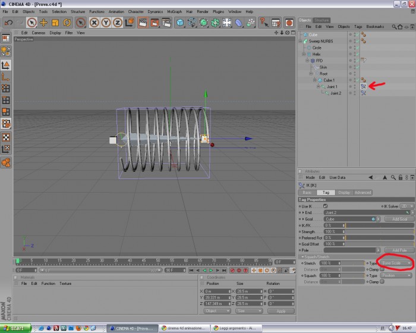Select the Points mode icon in sidebar
The height and width of the screenshot is (333, 416).
[x=6, y=89]
